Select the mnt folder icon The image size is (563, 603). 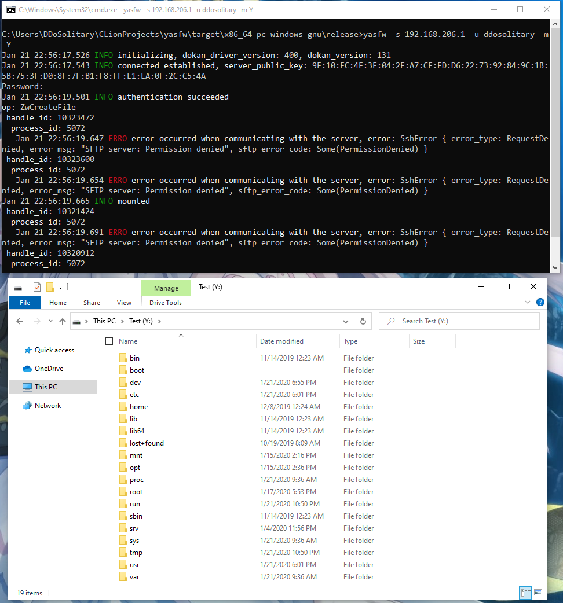coord(123,455)
